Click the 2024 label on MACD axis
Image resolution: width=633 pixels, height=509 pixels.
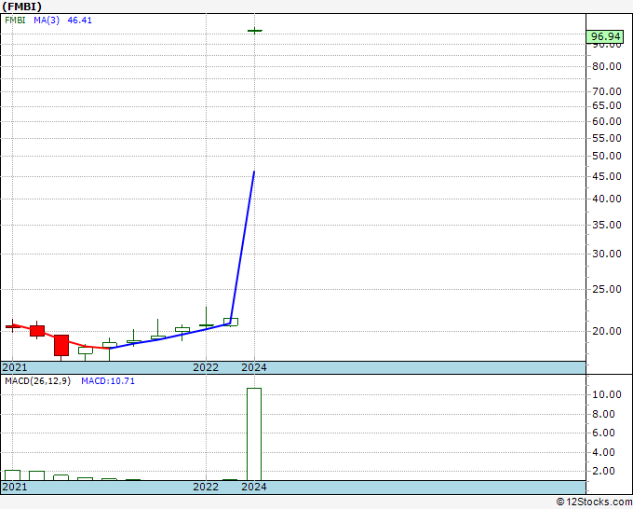click(x=254, y=487)
